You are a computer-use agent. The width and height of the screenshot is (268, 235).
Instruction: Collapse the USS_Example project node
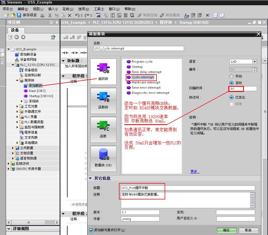click(8, 49)
